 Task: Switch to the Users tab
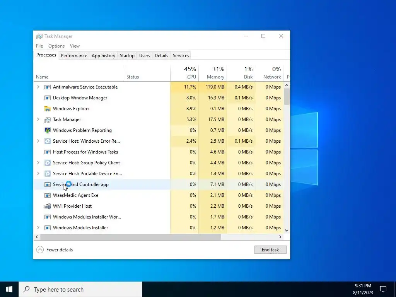click(145, 56)
